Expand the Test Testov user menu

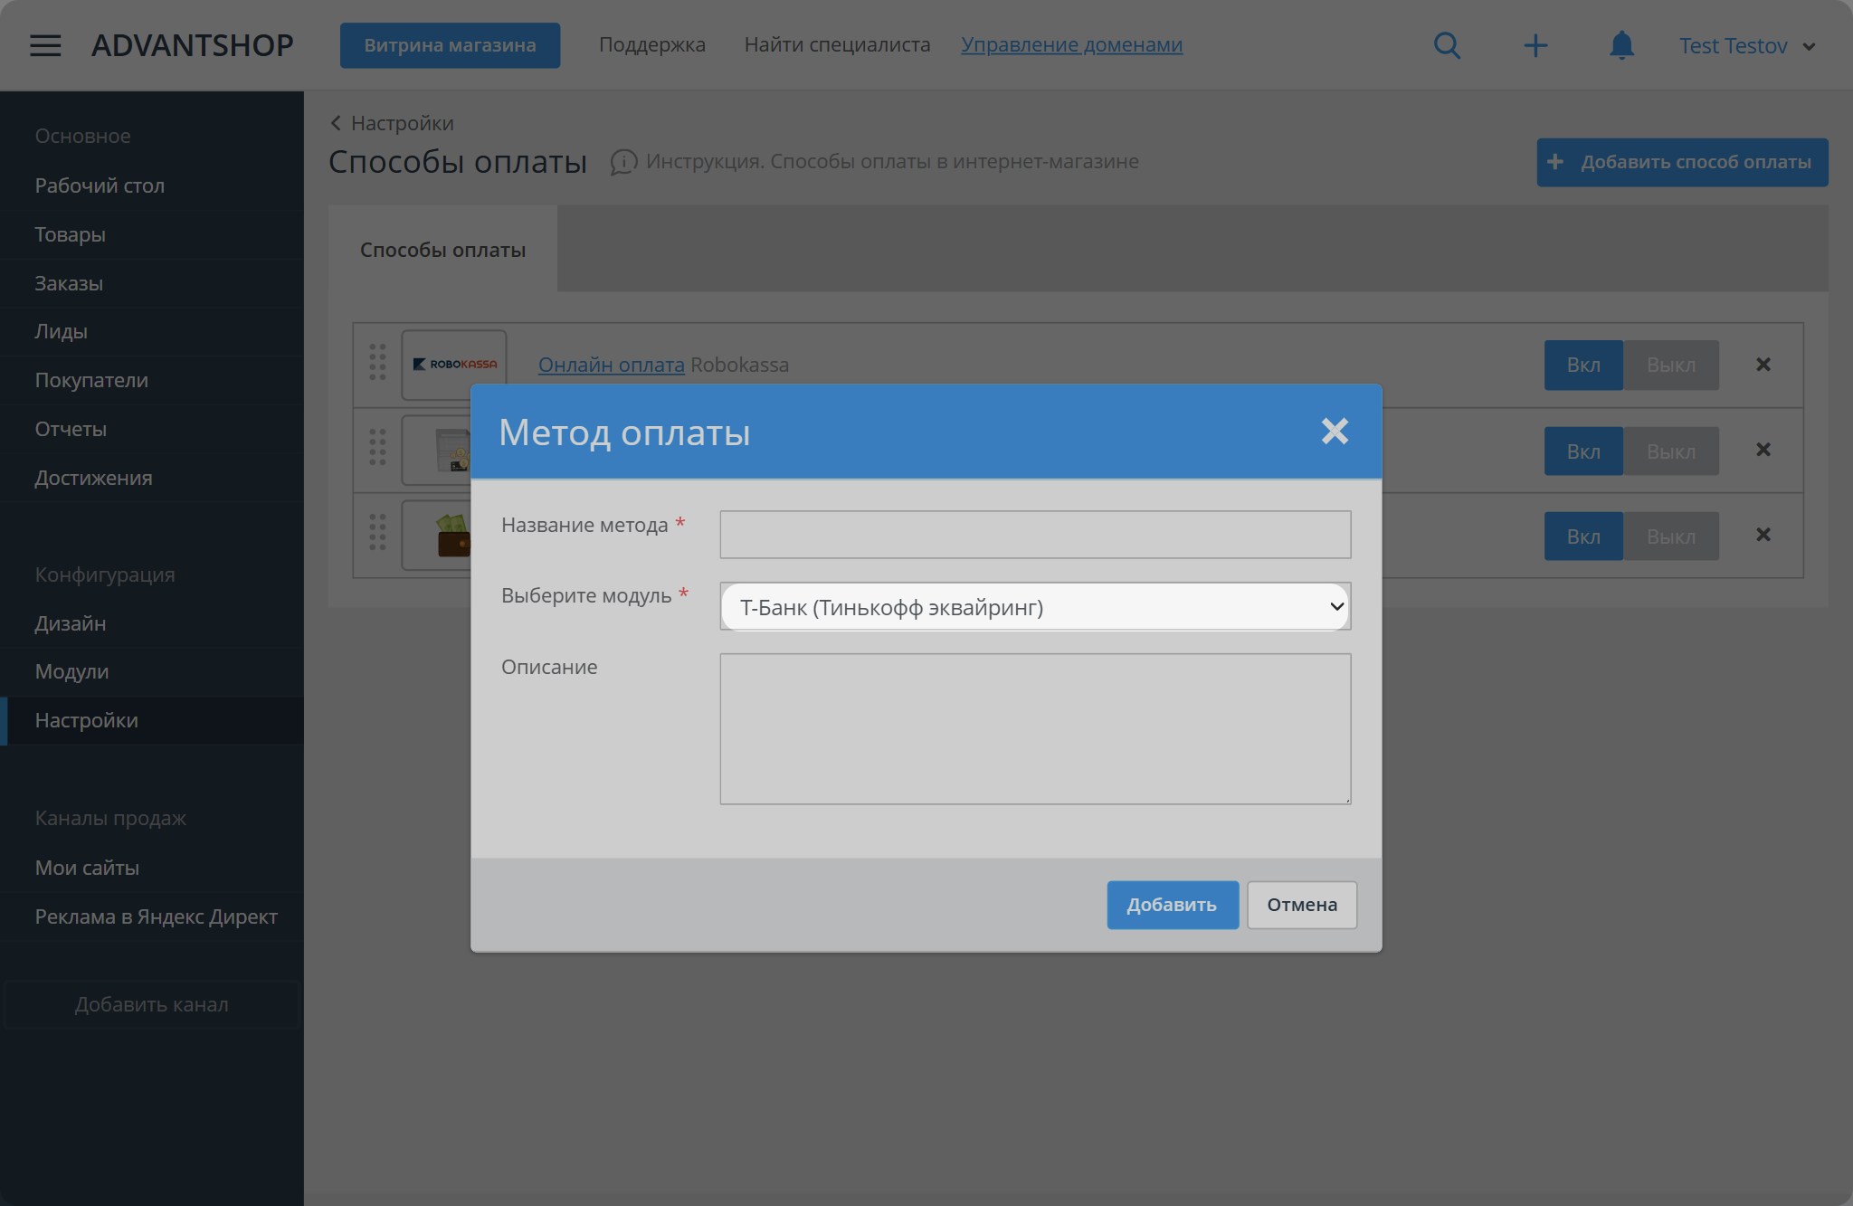(x=1747, y=46)
